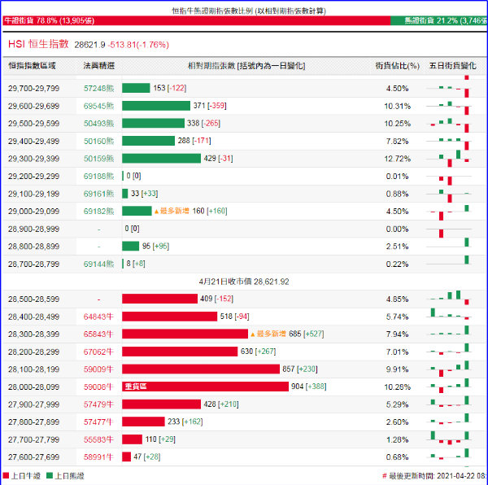
Task: Open bear warrant 57248熊 link
Action: (x=98, y=89)
